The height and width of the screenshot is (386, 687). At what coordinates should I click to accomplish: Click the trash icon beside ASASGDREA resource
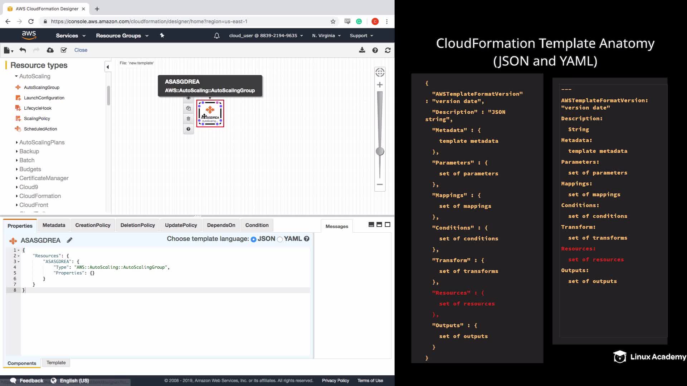[x=189, y=119]
